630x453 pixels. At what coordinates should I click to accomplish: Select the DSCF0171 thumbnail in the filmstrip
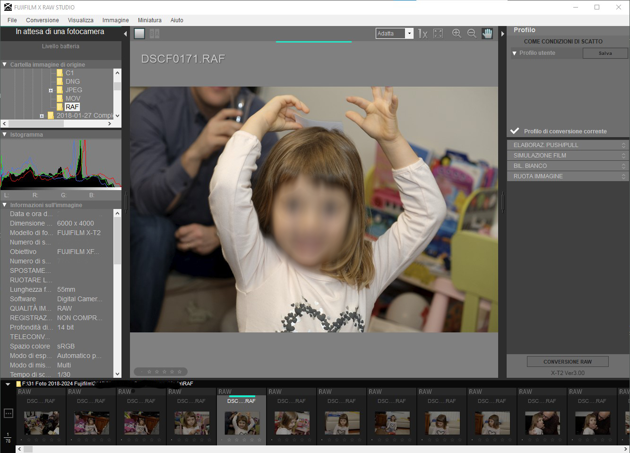click(241, 422)
